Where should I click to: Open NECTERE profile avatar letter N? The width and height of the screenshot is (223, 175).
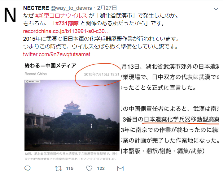point(10,15)
